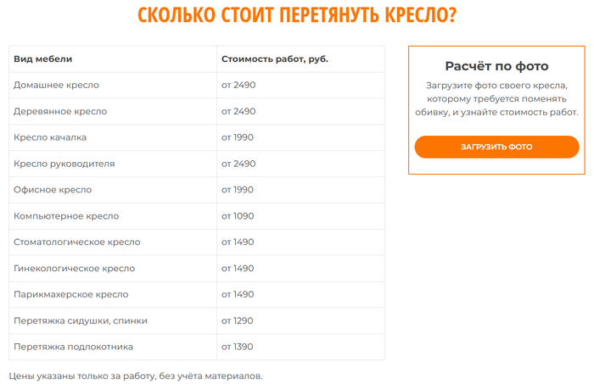Select the Стоматологическое кресло entry
This screenshot has width=594, height=384.
pos(77,242)
